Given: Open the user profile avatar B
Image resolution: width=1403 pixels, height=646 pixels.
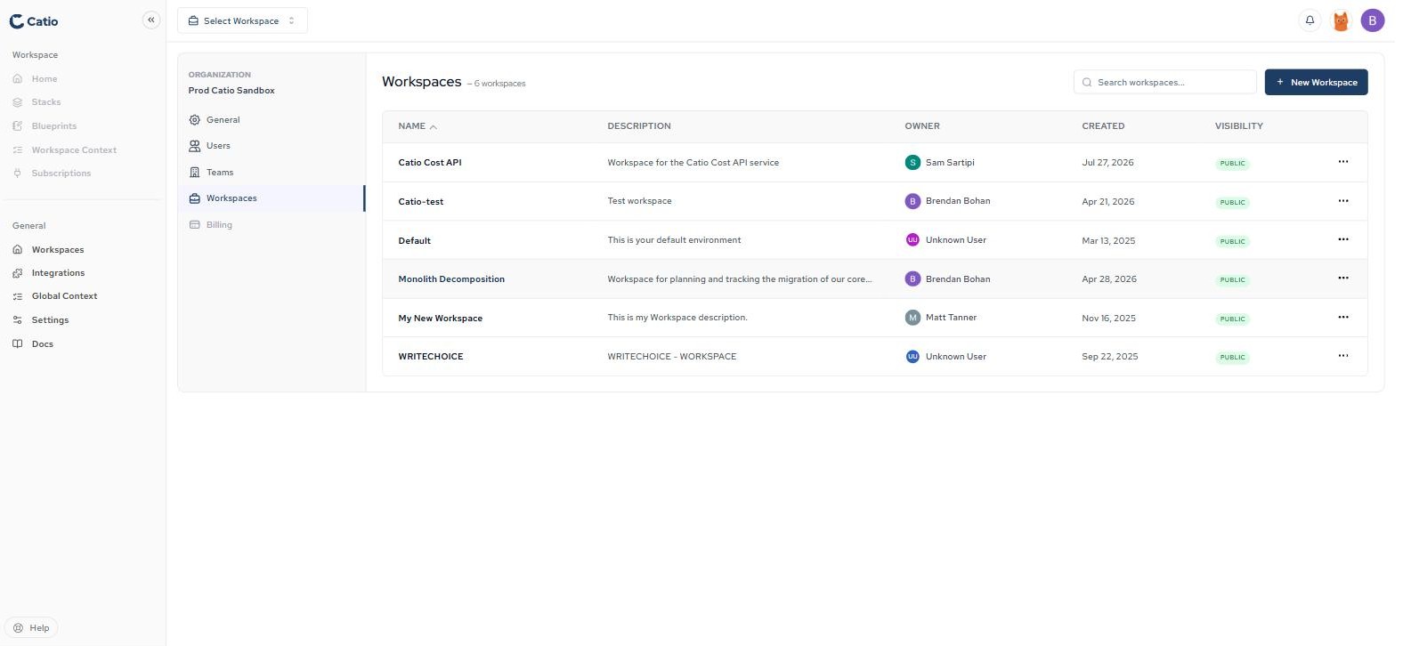Looking at the screenshot, I should [1373, 20].
